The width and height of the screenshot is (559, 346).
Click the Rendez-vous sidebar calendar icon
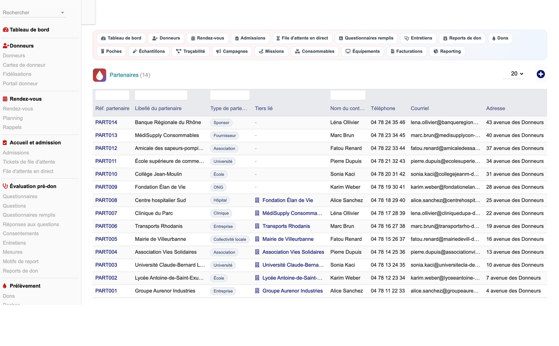[5, 99]
